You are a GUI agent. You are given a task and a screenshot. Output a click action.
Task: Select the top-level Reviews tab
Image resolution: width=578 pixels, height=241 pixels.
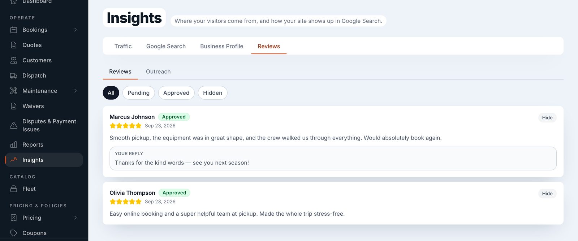pyautogui.click(x=269, y=46)
